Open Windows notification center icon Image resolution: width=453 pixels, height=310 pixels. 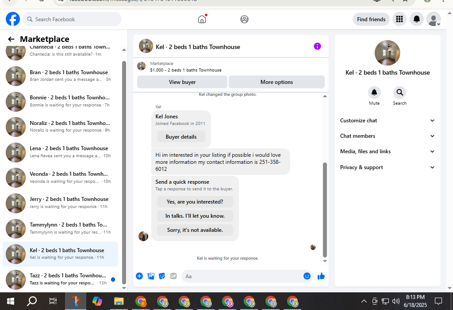tap(438, 301)
